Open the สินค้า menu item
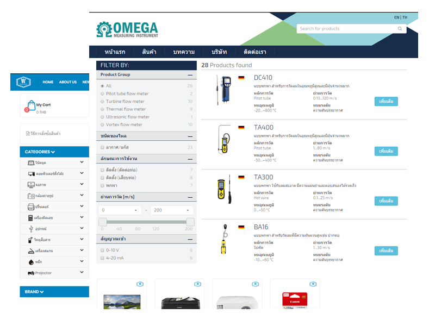 [x=149, y=52]
